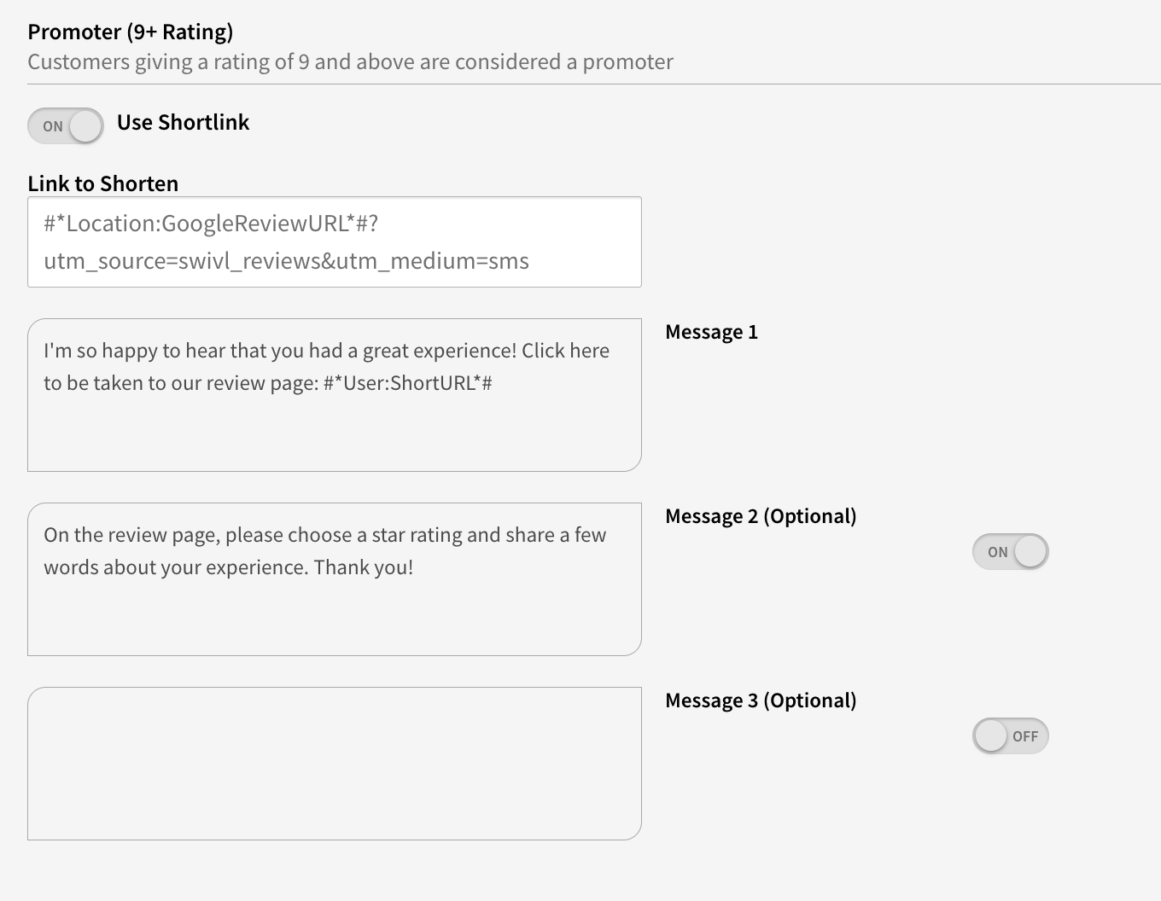This screenshot has width=1161, height=901.
Task: Click the promoter rating description text
Action: pos(350,62)
